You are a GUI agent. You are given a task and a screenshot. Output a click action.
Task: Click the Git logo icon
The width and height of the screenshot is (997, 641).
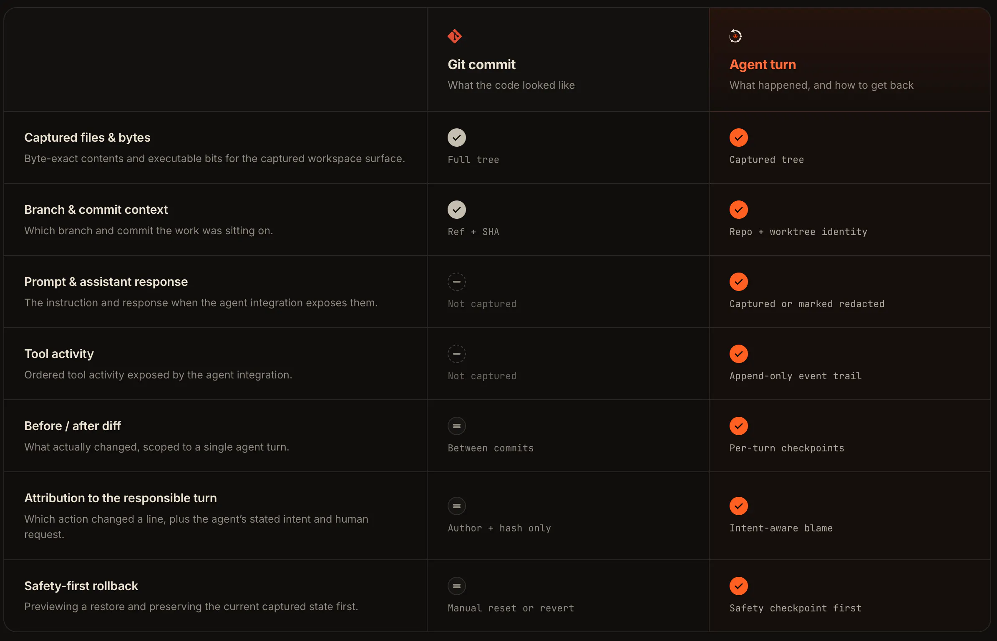pyautogui.click(x=455, y=36)
